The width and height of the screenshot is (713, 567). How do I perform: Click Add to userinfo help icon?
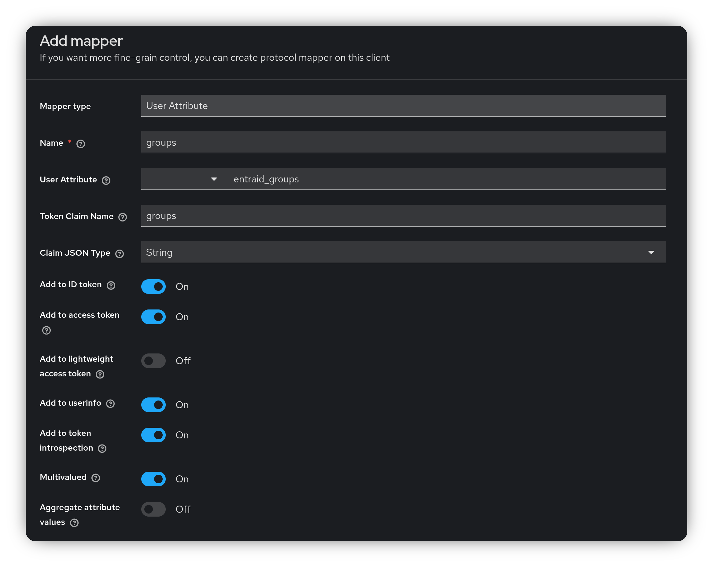[x=110, y=404]
